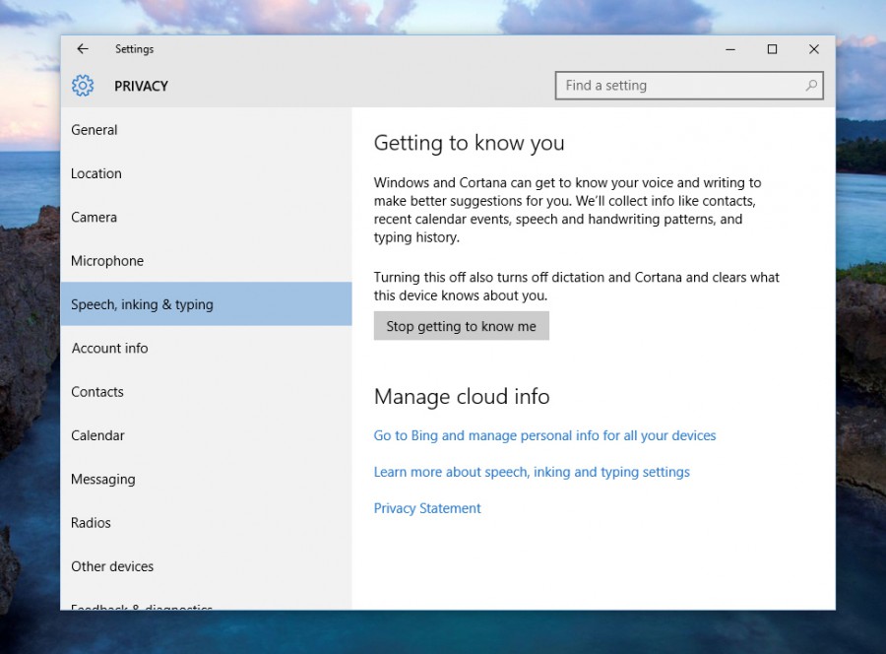Click the back arrow icon
The width and height of the screenshot is (886, 654).
[x=83, y=48]
